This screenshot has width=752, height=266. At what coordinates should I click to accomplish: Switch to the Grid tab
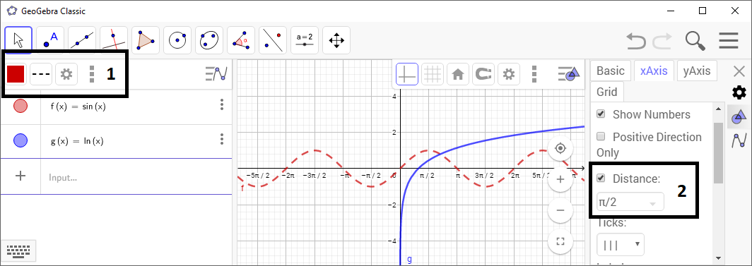(607, 92)
